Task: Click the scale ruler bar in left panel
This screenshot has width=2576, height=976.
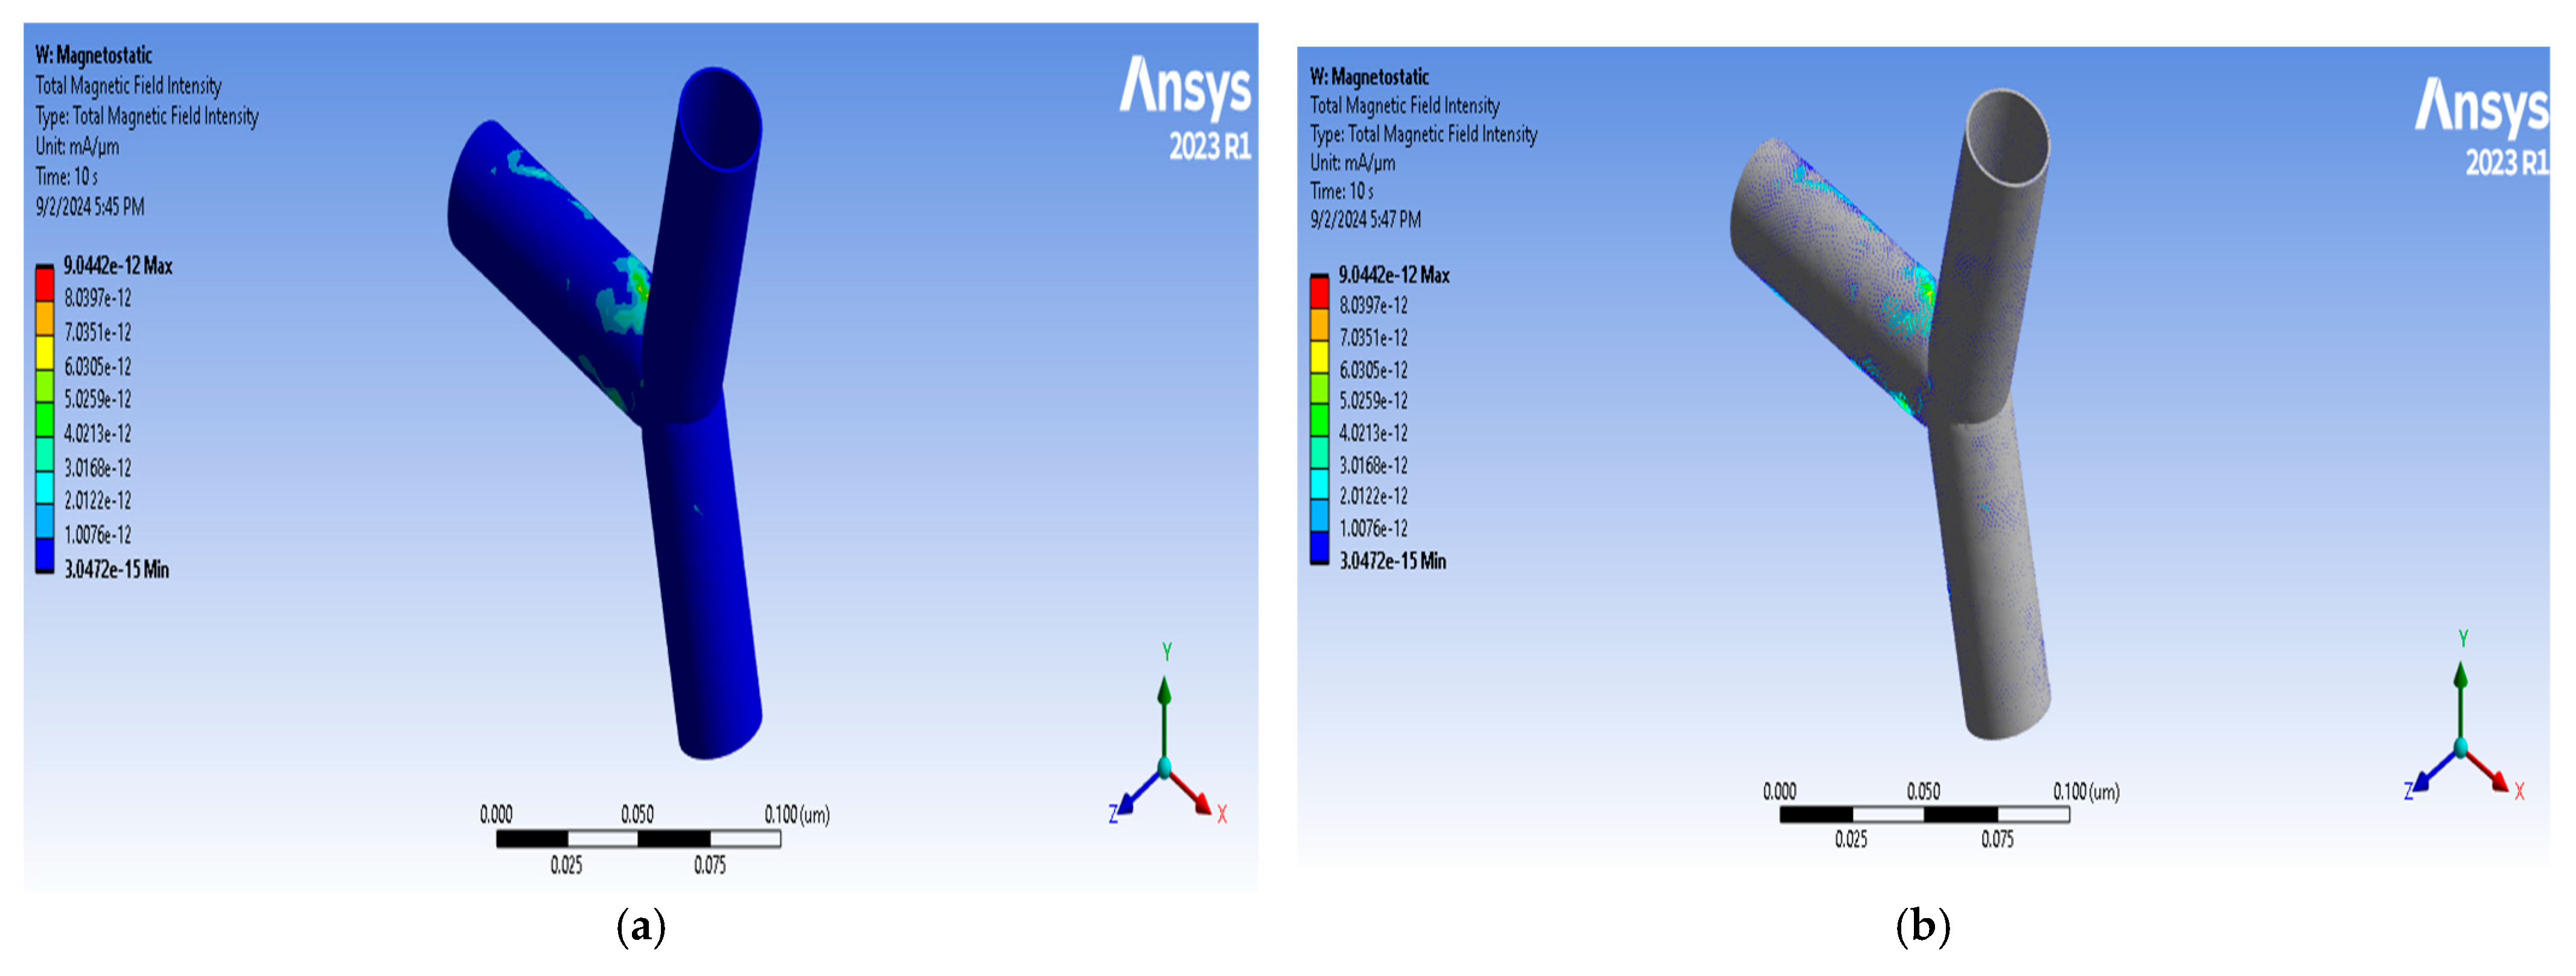Action: pos(638,839)
